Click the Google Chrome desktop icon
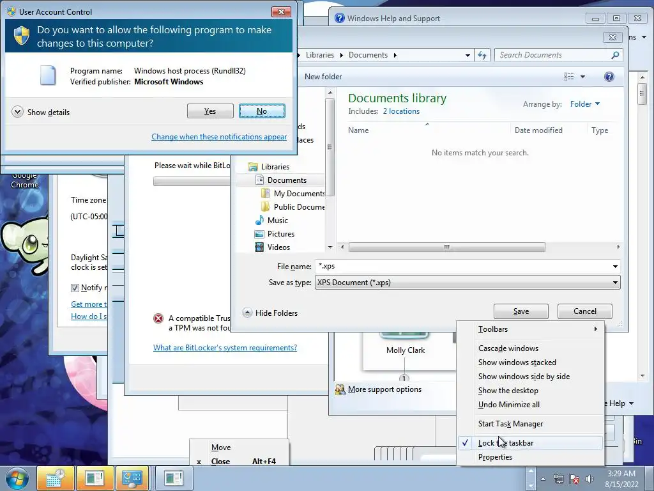The width and height of the screenshot is (654, 491). 25,180
